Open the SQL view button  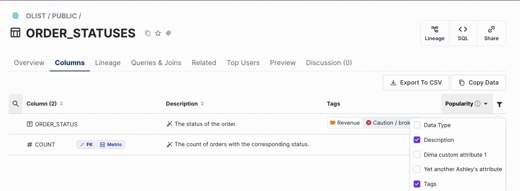point(463,33)
